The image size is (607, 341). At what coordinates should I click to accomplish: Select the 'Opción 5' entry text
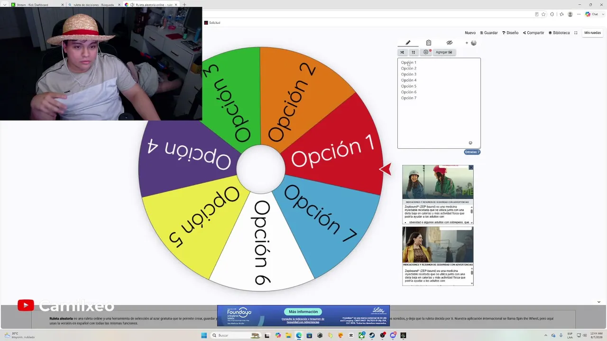pyautogui.click(x=409, y=86)
